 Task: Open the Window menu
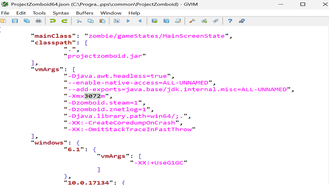[111, 13]
